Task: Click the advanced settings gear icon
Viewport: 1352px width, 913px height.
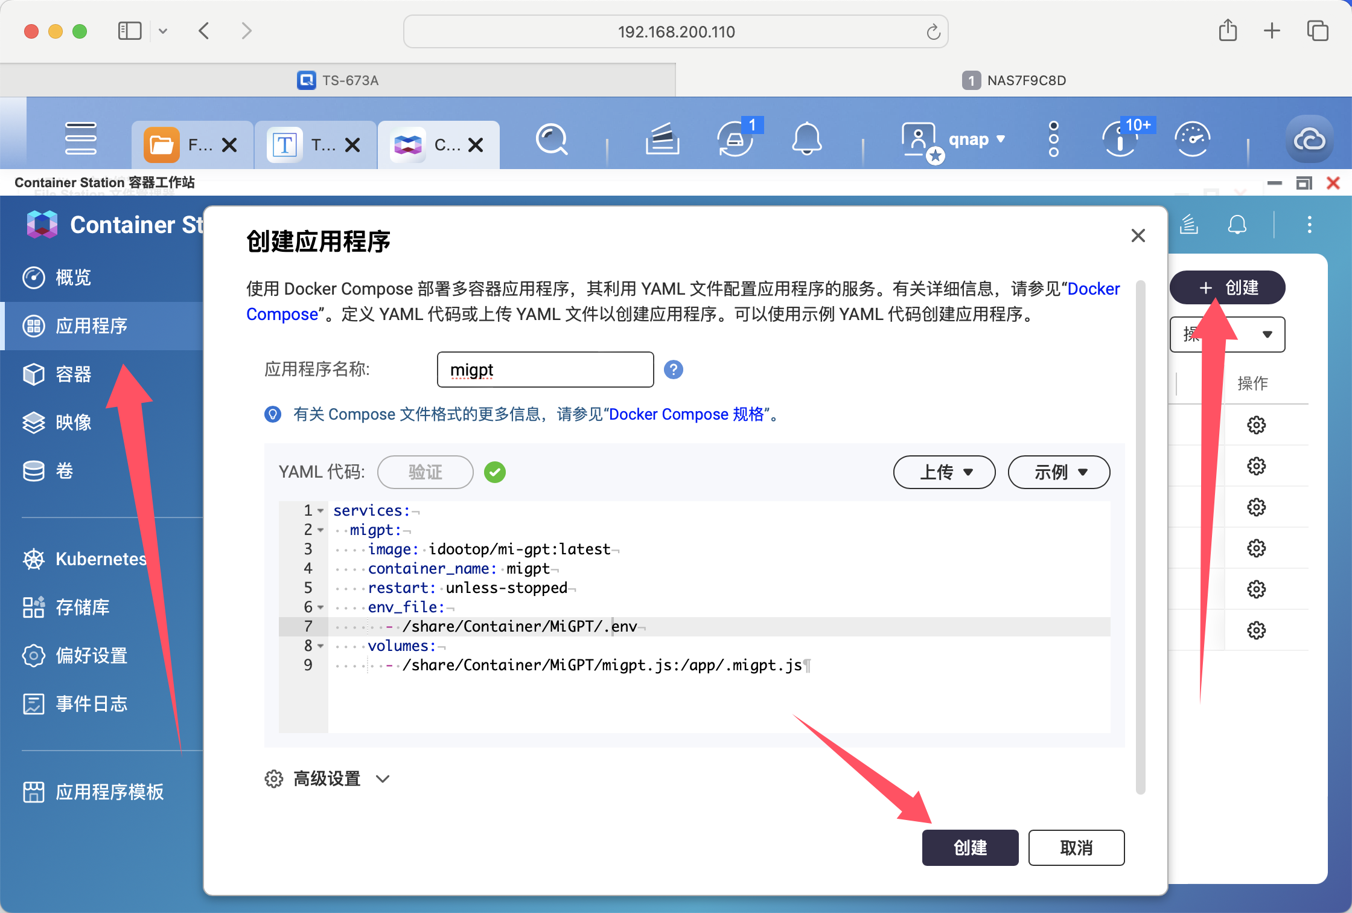Action: pos(274,779)
